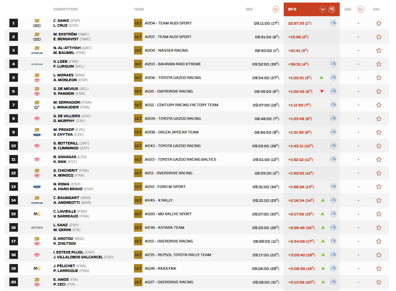Click the ULT category badge for #203
396x291 pixels.
point(138,64)
